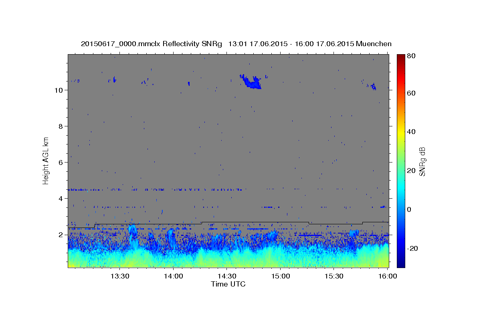Click the 'SNRg dB' colorbar label
Screen dimensions: 481x321
422,161
